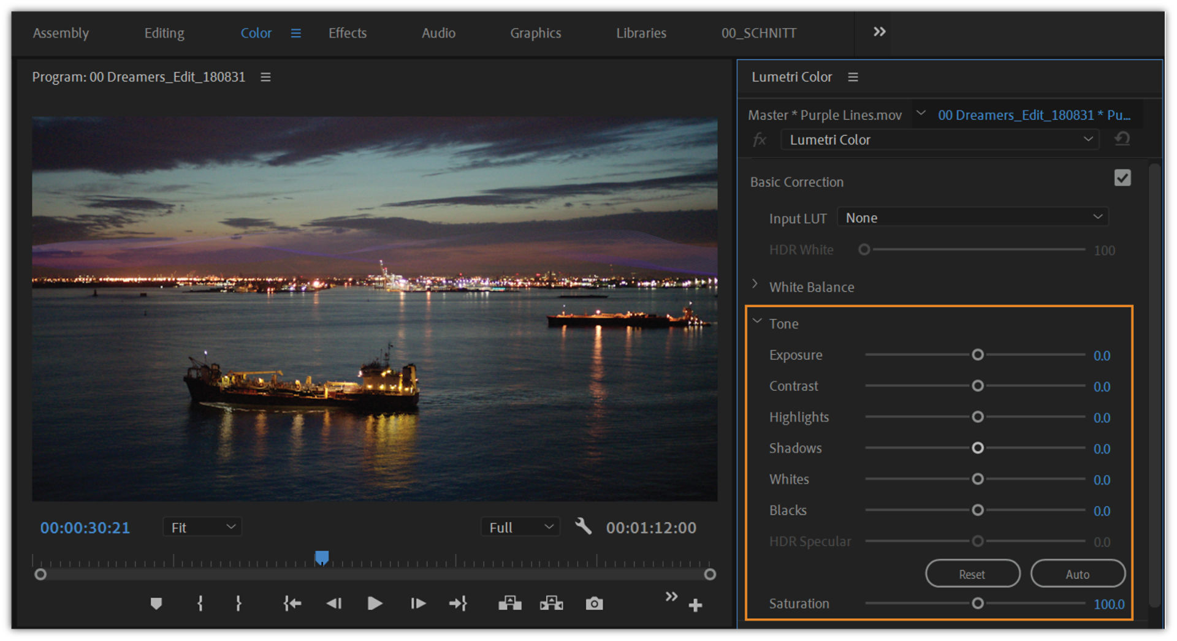Switch to the Editing workspace tab
This screenshot has height=641, width=1177.
(x=164, y=33)
